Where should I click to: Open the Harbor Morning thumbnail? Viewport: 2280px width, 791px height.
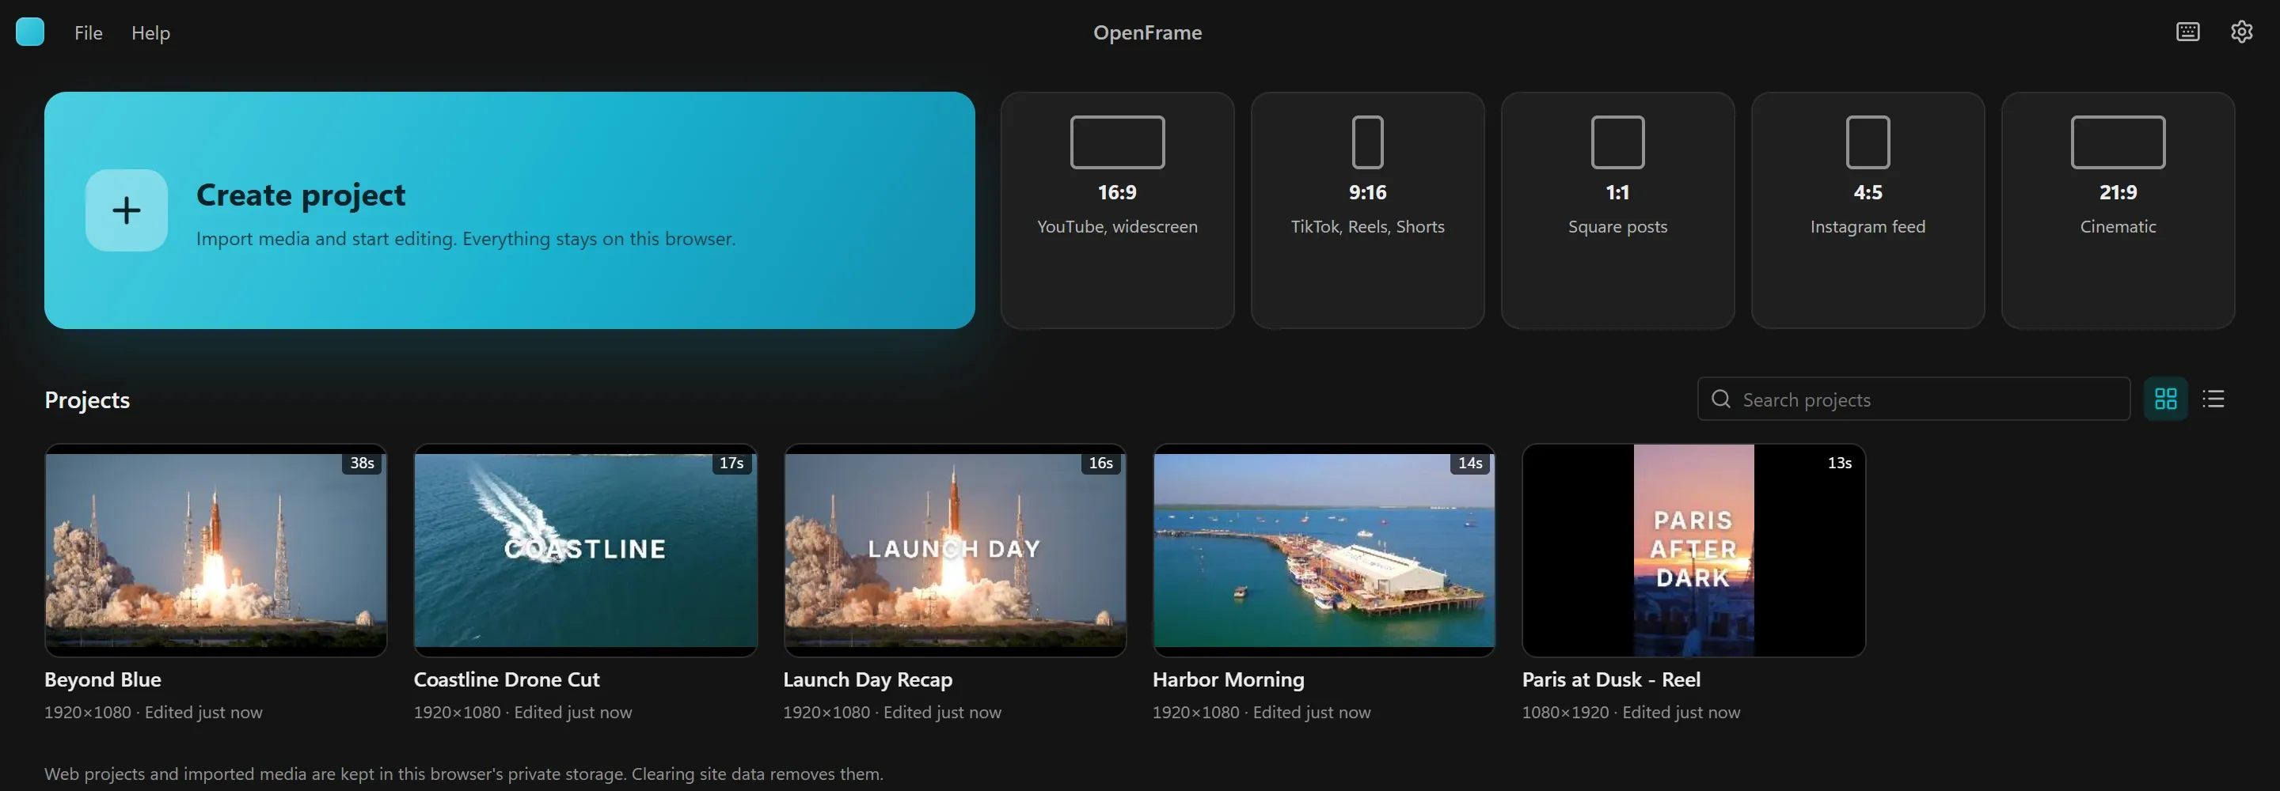click(x=1324, y=551)
